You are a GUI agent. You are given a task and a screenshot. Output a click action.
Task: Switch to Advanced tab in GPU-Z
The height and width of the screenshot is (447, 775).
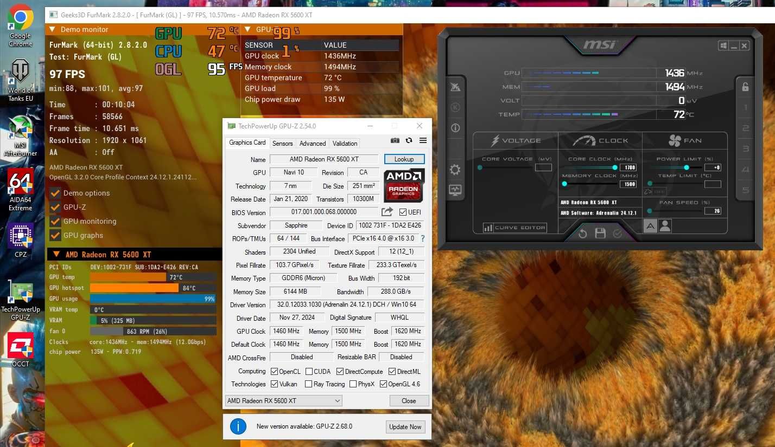point(313,144)
